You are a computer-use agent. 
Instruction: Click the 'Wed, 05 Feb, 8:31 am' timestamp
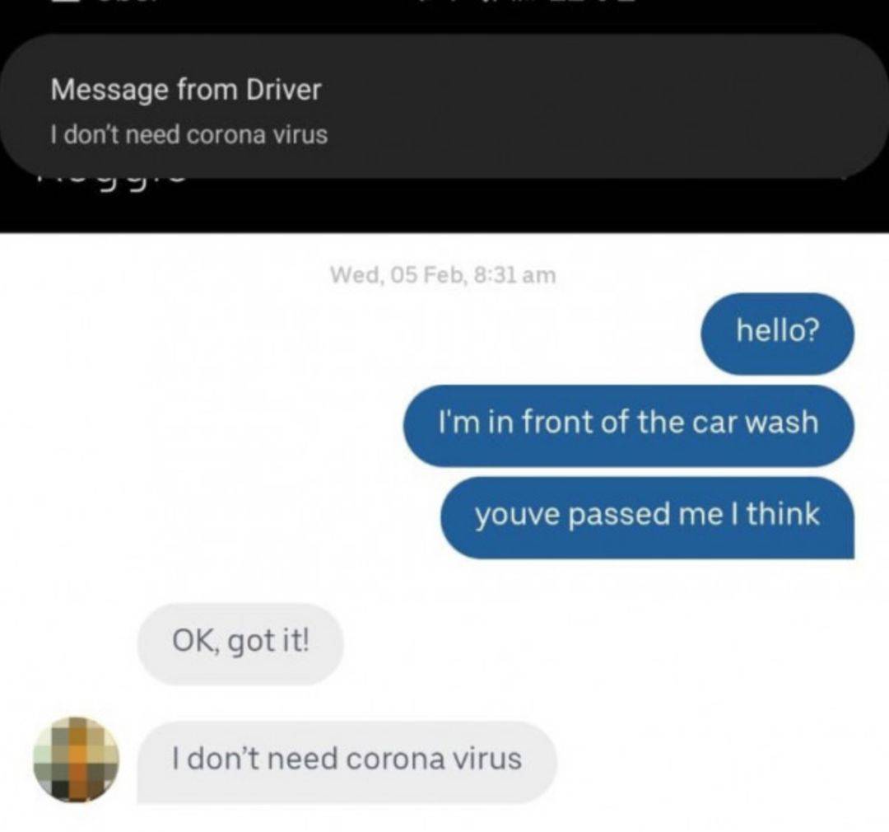443,274
